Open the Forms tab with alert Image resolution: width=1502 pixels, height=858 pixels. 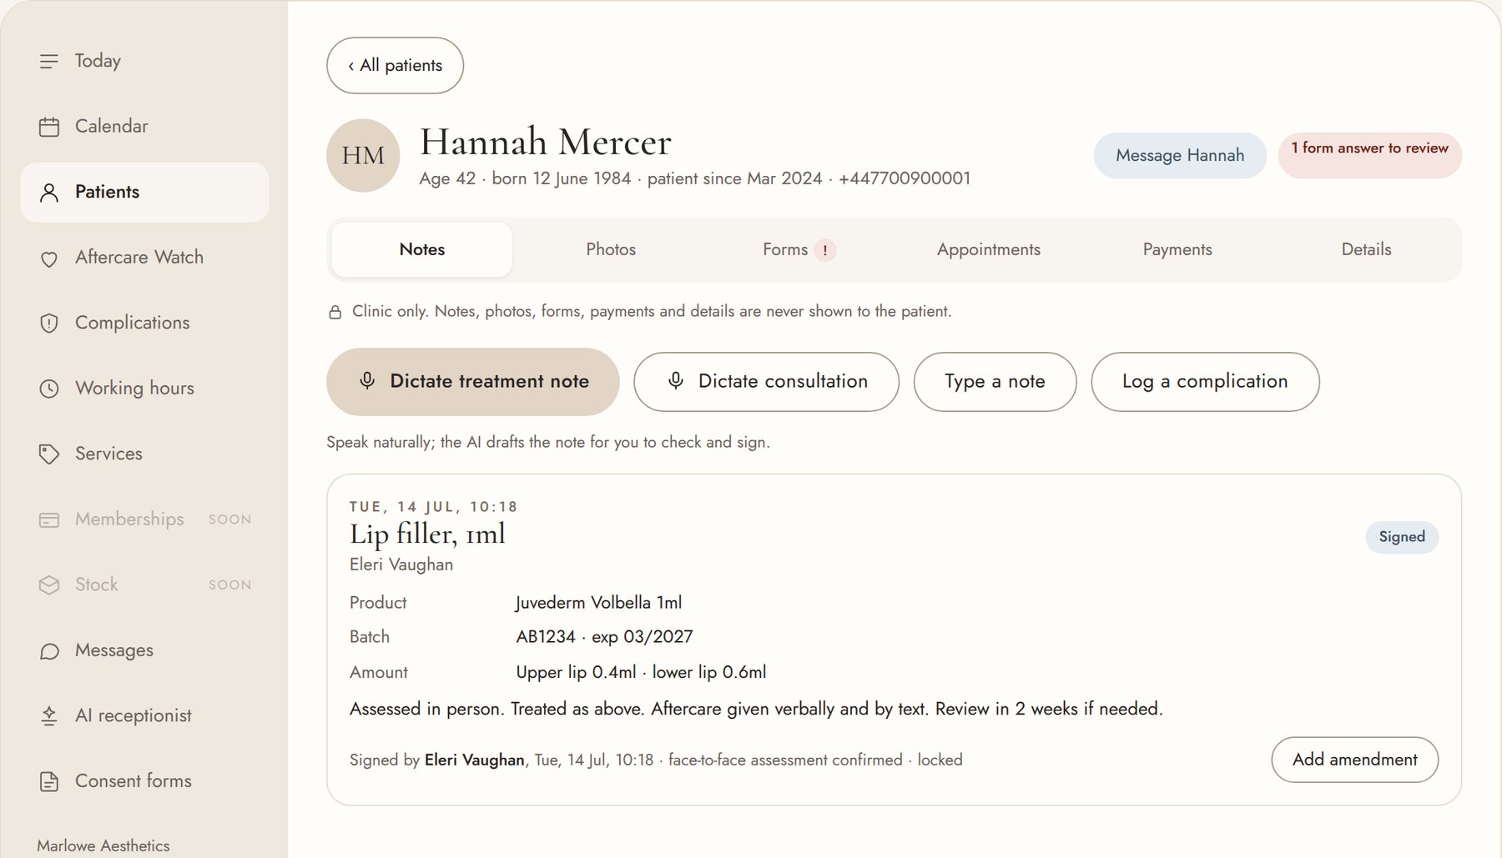799,249
